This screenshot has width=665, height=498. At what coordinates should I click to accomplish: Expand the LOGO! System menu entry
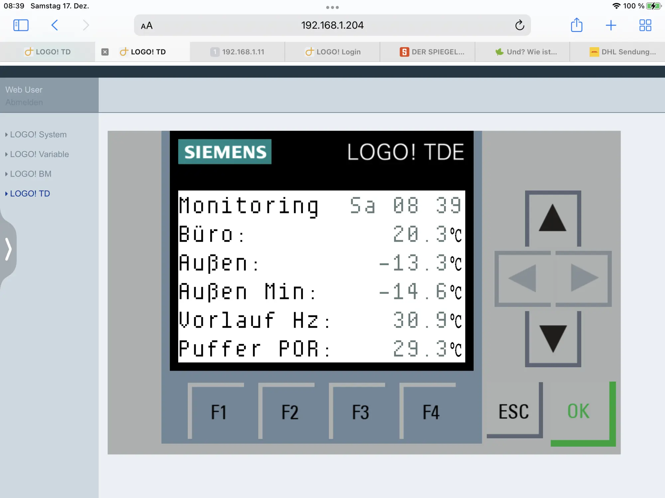click(38, 134)
